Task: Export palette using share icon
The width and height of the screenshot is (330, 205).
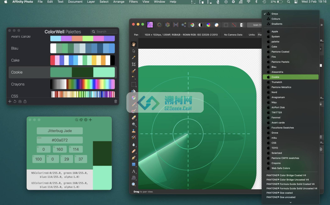Action: coord(25,101)
